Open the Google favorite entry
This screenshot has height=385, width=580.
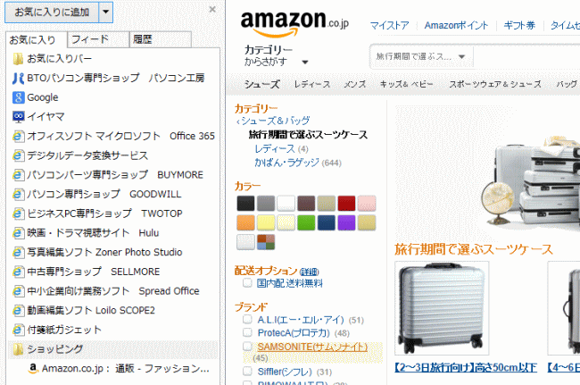point(43,97)
